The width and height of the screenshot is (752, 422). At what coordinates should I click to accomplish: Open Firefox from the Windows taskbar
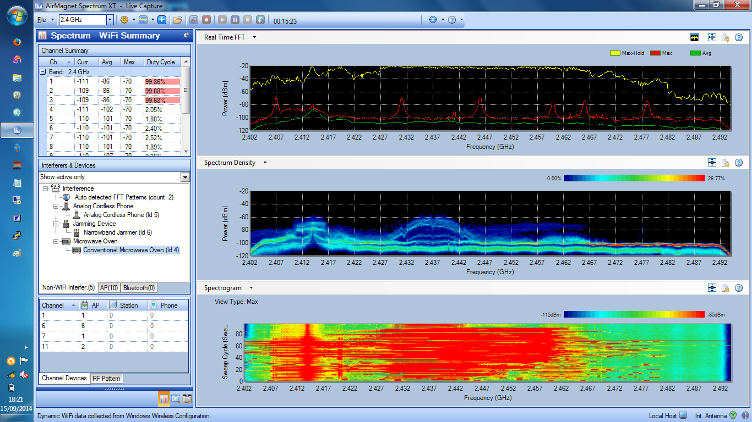pyautogui.click(x=17, y=42)
